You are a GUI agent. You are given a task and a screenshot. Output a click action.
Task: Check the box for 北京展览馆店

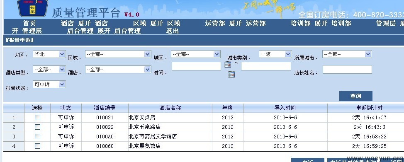[x=38, y=146]
